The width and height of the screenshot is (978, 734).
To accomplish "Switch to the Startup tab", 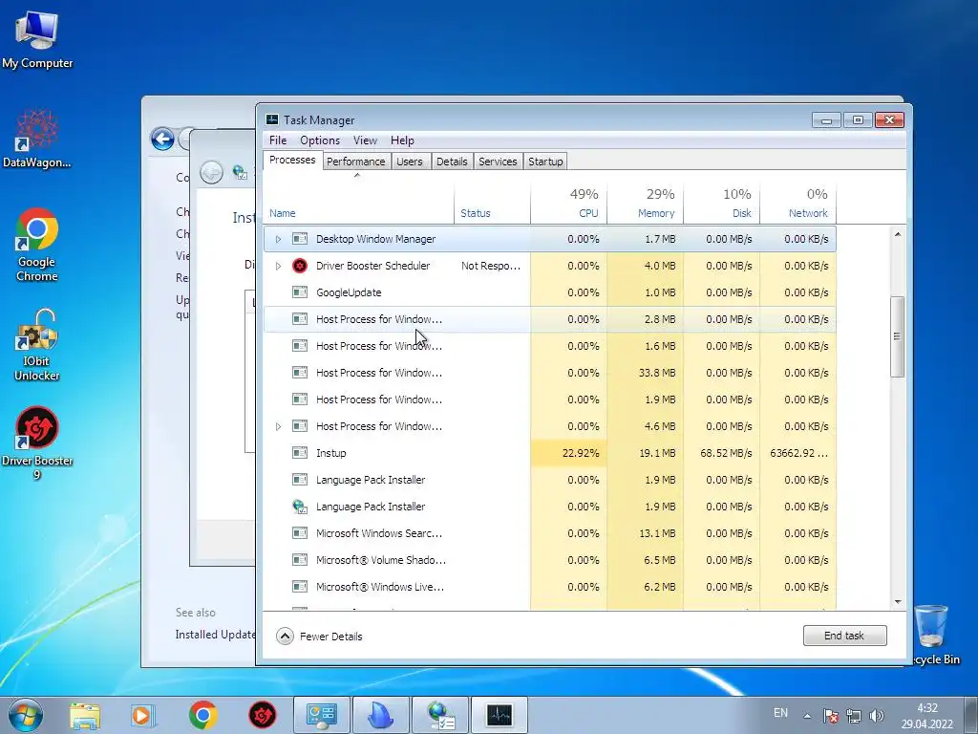I will pos(545,162).
